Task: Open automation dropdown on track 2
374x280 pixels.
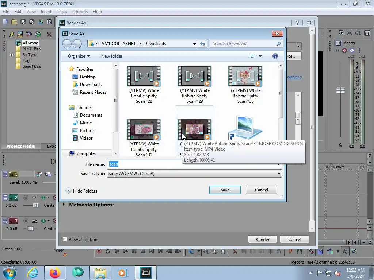Action: [x=49, y=197]
